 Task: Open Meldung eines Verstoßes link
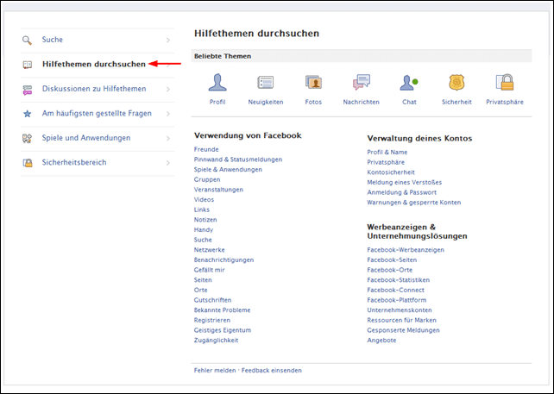(404, 183)
